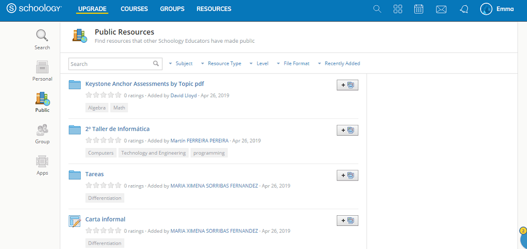Open the calendar icon in header
Screen dimensions: 527x249
419,9
